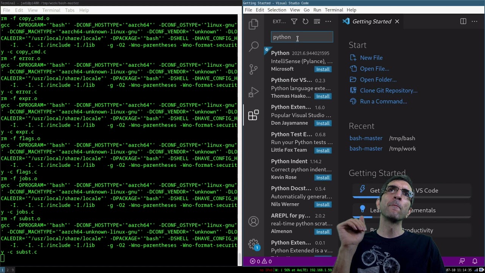Install the Microsoft Python extension
485x273 pixels.
tap(323, 69)
